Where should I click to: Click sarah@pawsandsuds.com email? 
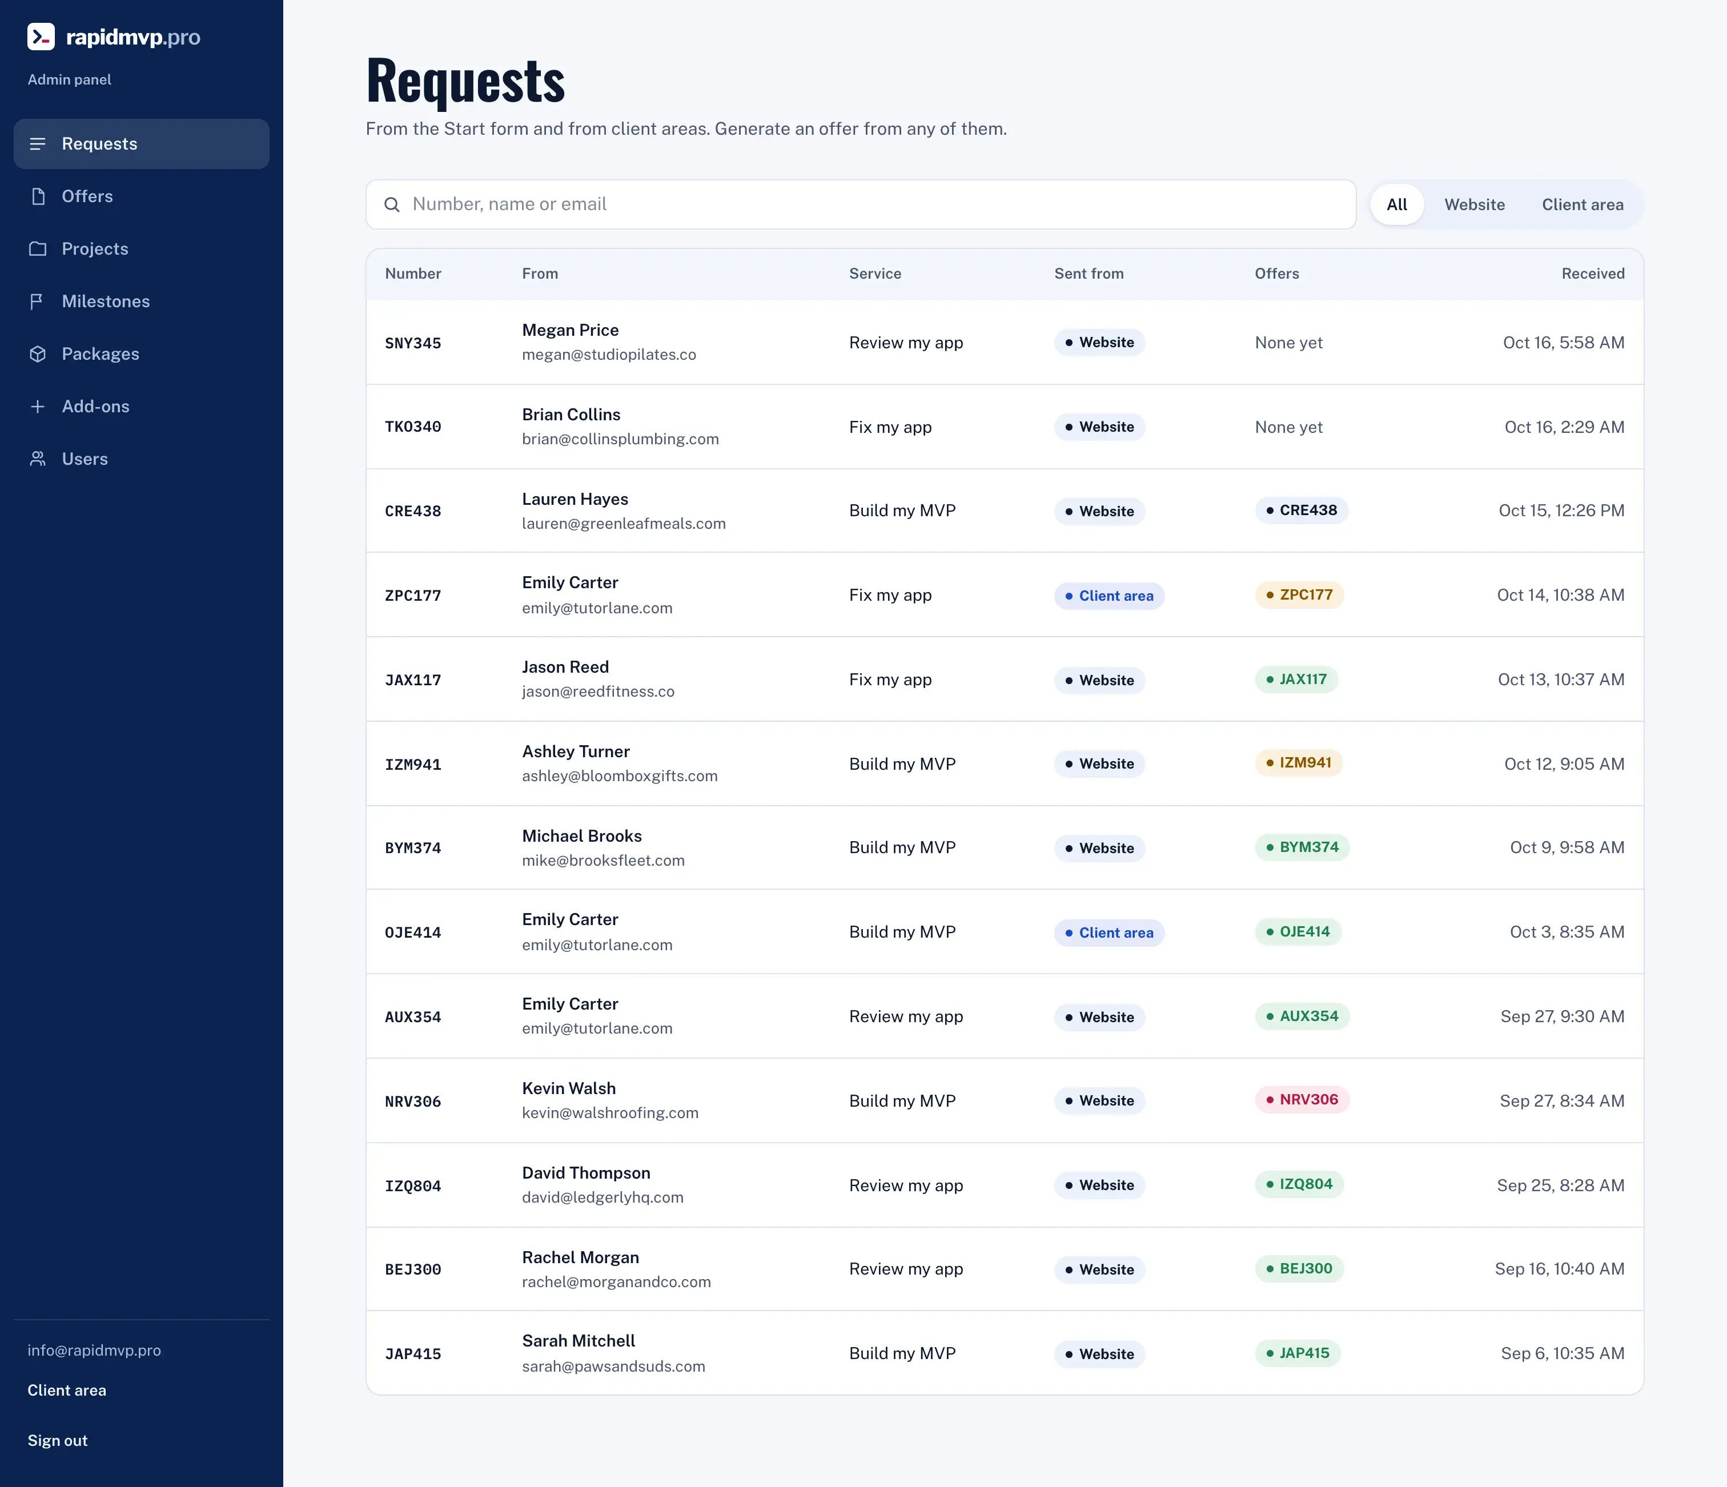[x=613, y=1367]
